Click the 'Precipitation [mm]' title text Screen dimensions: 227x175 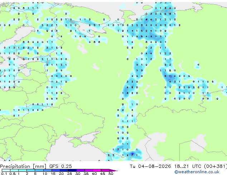(x=23, y=166)
